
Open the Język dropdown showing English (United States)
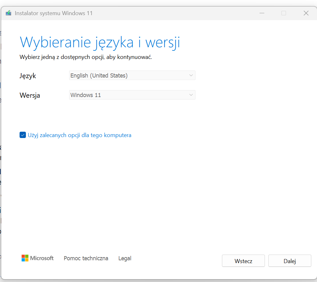(132, 75)
